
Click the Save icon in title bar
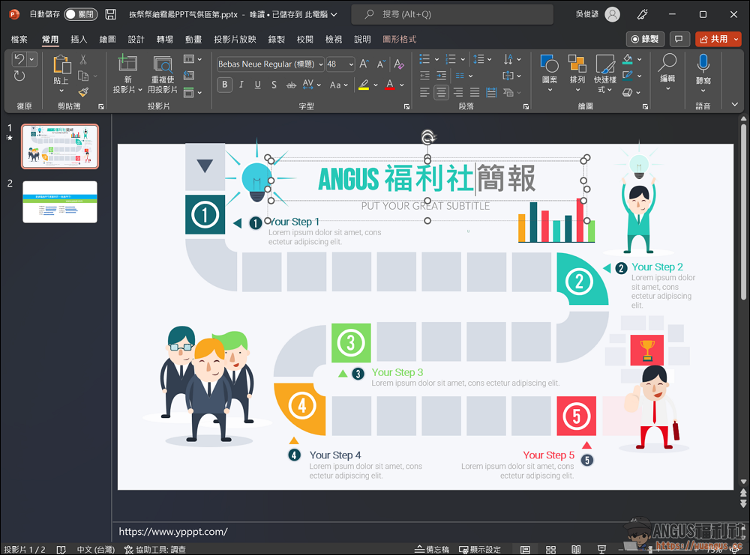point(110,14)
